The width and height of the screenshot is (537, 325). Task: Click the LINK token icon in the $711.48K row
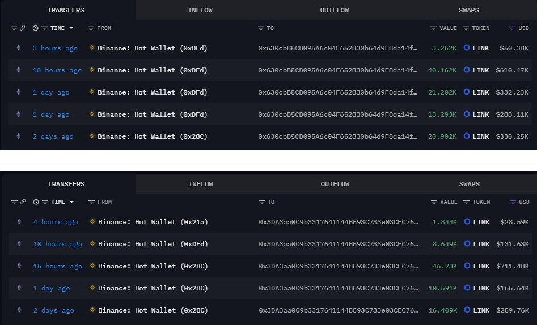point(467,266)
